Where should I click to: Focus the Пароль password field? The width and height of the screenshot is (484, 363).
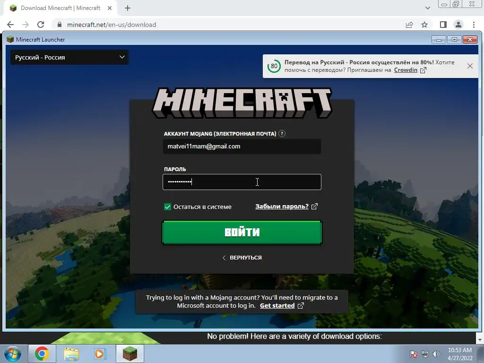[242, 182]
